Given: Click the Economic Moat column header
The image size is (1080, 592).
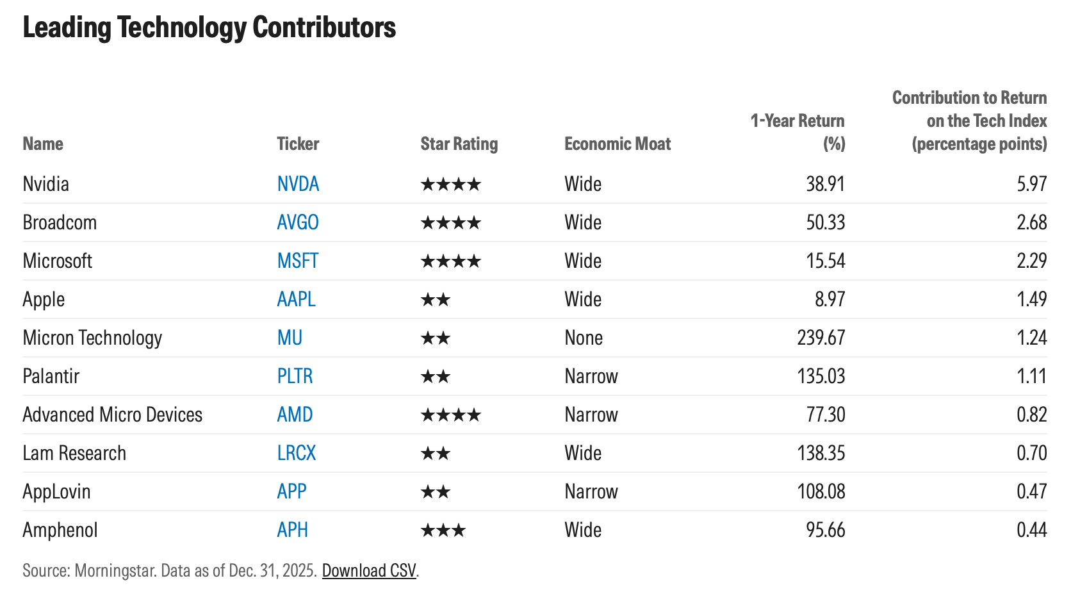Looking at the screenshot, I should pyautogui.click(x=618, y=144).
